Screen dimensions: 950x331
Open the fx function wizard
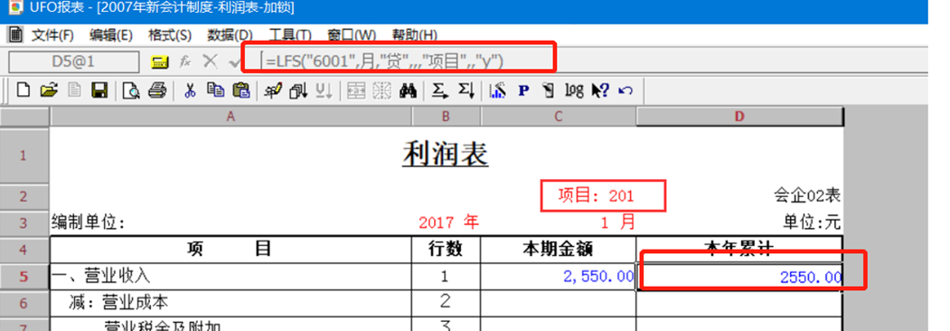click(185, 61)
